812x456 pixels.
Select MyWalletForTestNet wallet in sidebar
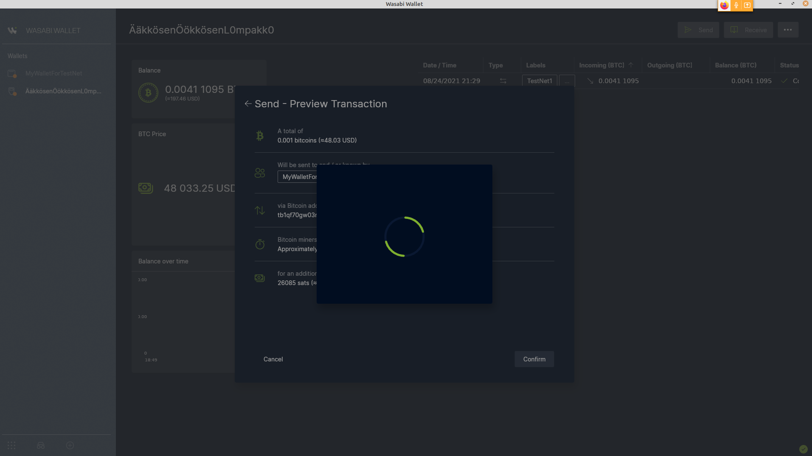(53, 73)
